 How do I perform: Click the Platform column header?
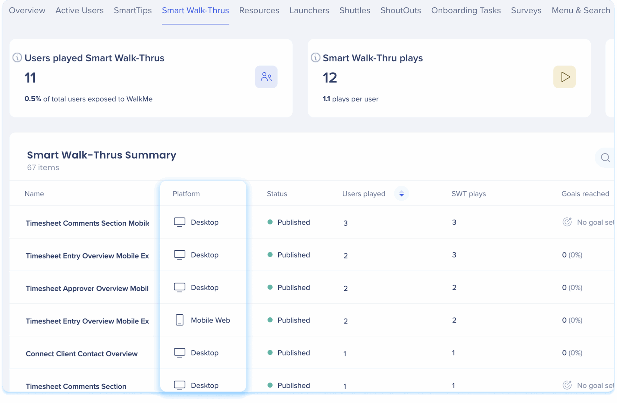[186, 194]
